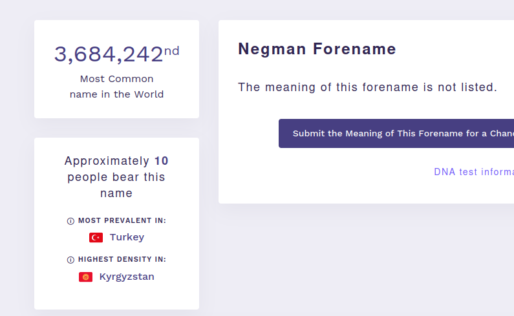Click the 'name in the World' caption line
The image size is (514, 316).
click(x=116, y=94)
